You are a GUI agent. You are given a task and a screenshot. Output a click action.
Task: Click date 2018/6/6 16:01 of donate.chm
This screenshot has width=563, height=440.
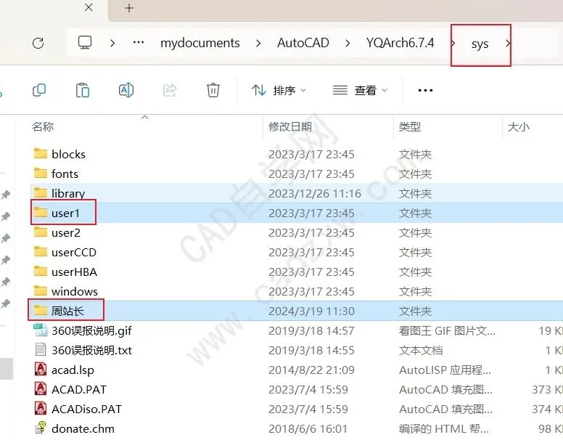click(308, 429)
